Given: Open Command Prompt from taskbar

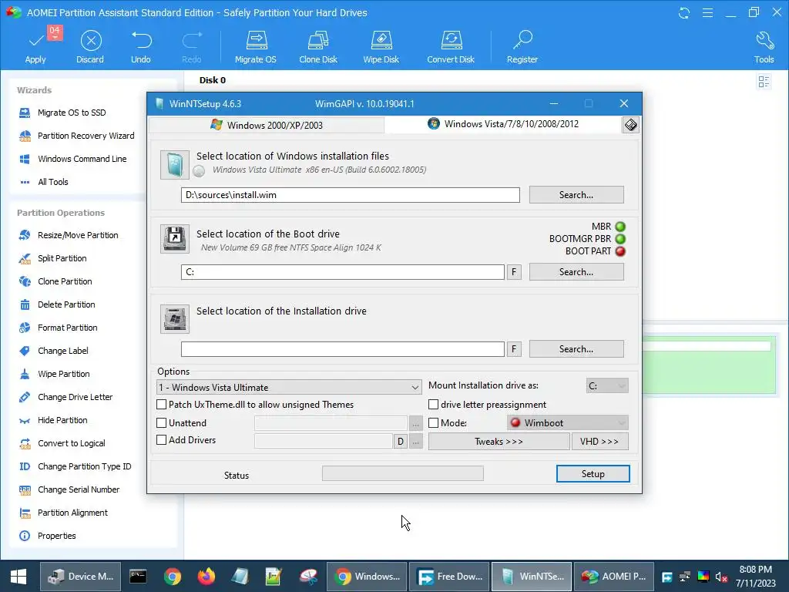Looking at the screenshot, I should coord(138,577).
